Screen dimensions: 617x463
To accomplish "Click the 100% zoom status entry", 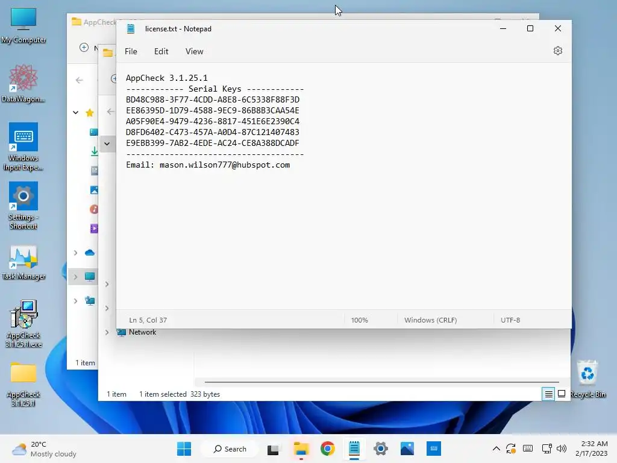I will [x=359, y=320].
